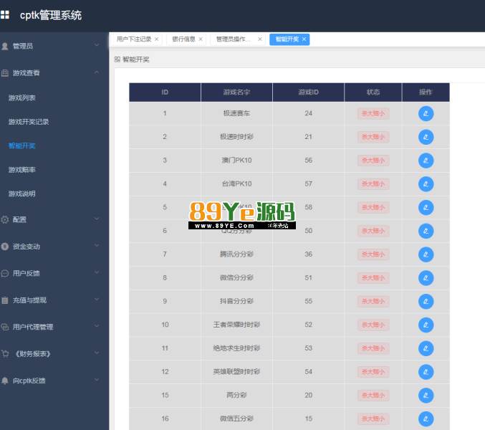Screen dimensions: 485x430
Task: Click edit icon for 极速时时彩 row
Action: click(426, 137)
